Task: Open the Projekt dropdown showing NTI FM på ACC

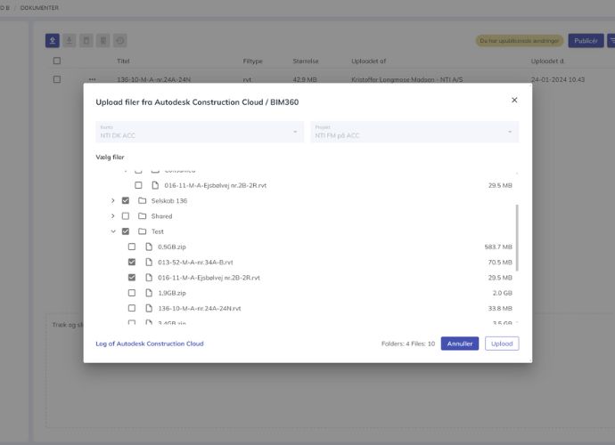Action: pos(414,132)
